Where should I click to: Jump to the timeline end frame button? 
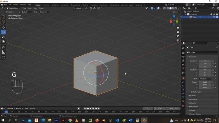99,109
